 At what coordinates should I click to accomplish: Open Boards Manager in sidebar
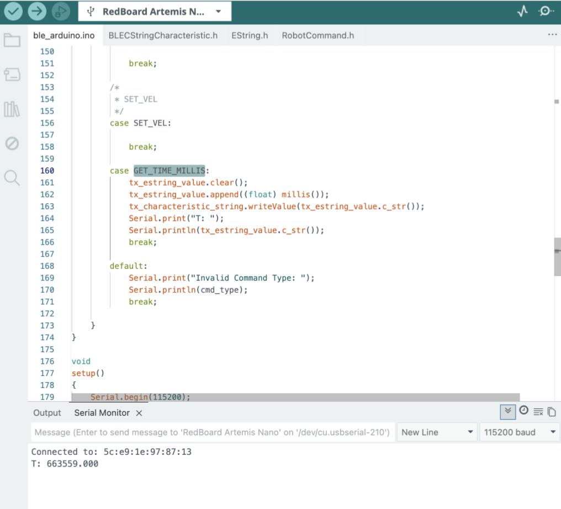[x=12, y=75]
